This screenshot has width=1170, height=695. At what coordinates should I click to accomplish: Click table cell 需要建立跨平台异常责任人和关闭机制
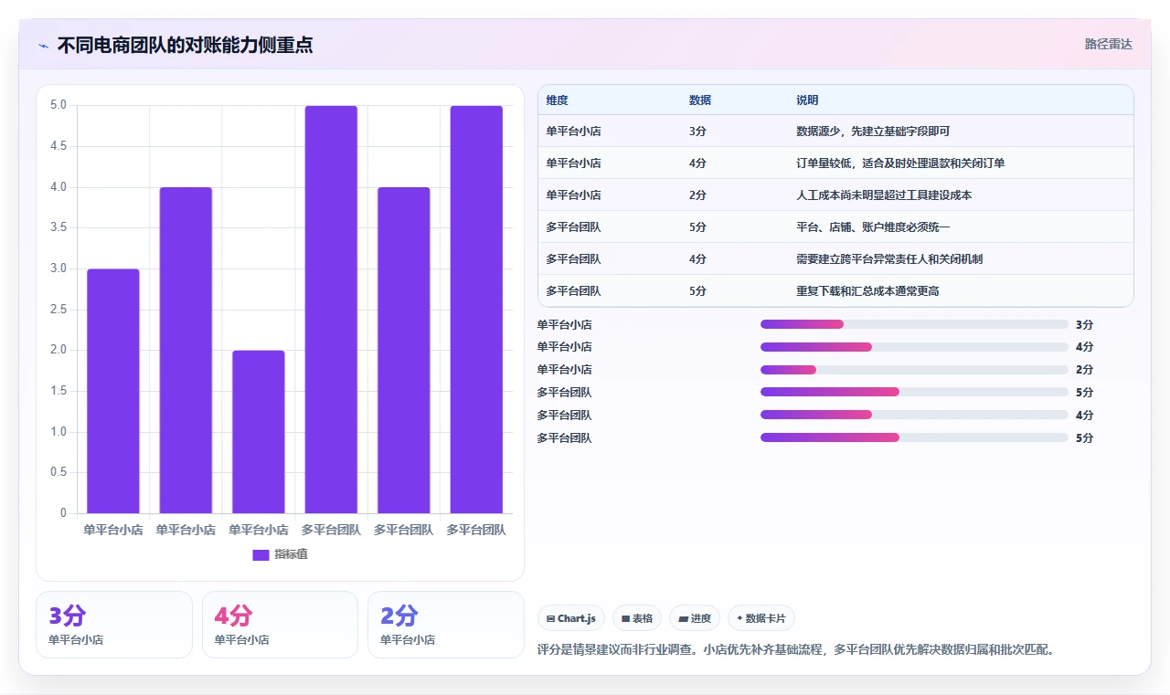889,259
